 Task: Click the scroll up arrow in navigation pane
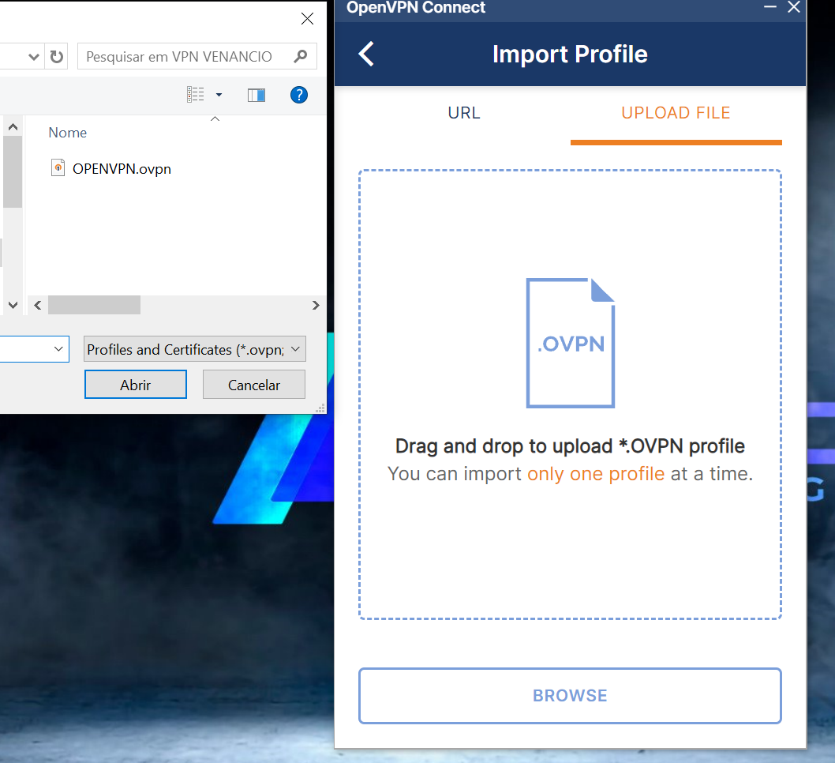coord(13,127)
